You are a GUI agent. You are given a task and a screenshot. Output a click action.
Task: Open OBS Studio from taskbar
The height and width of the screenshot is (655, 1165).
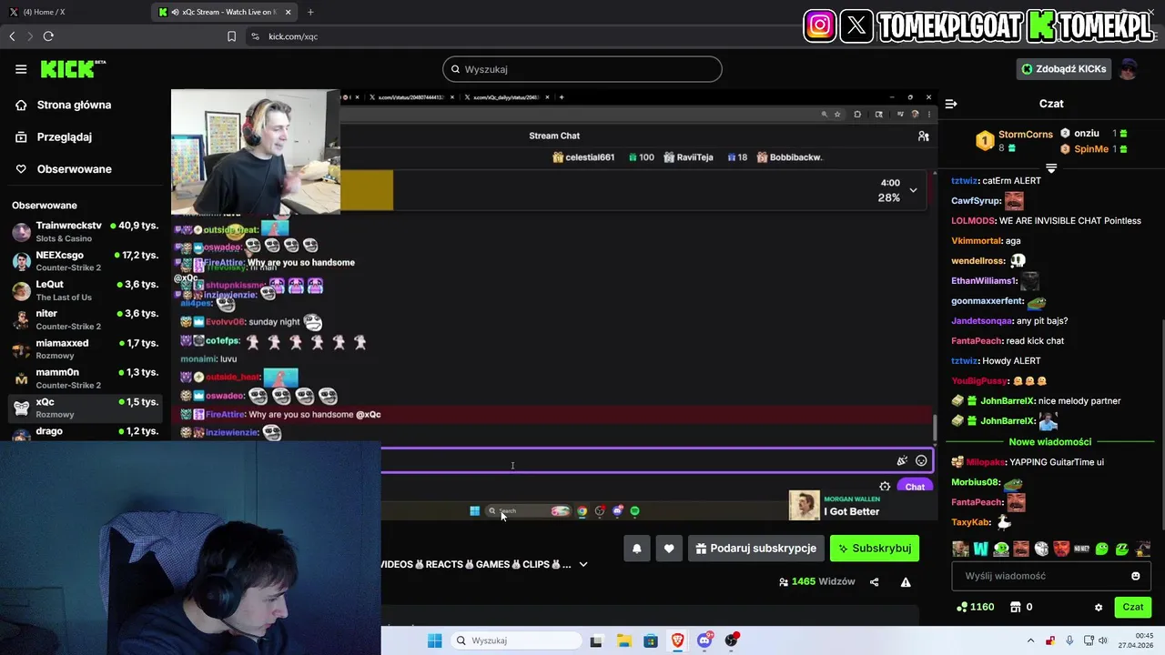click(x=732, y=640)
